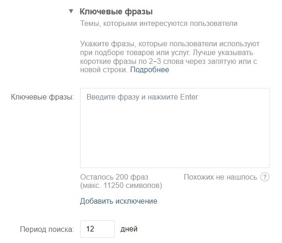The height and width of the screenshot is (243, 282).
Task: Click the макс. 11250 символов limit note
Action: (x=121, y=185)
